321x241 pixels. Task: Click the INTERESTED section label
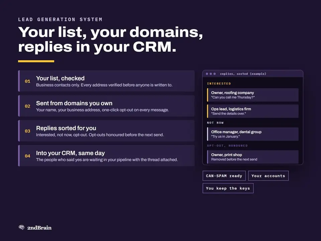219,84
